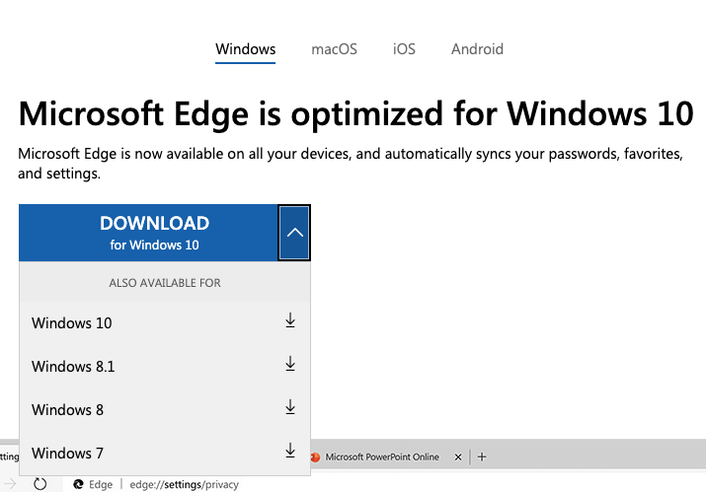The image size is (706, 492).
Task: Click the browser refresh icon
Action: pyautogui.click(x=40, y=484)
